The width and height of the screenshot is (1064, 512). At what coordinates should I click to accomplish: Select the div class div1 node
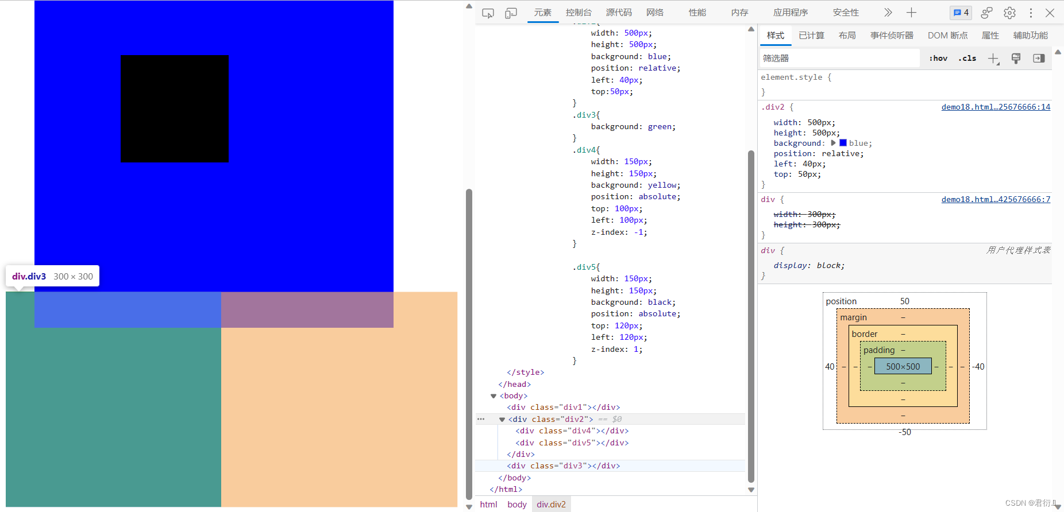pyautogui.click(x=563, y=408)
